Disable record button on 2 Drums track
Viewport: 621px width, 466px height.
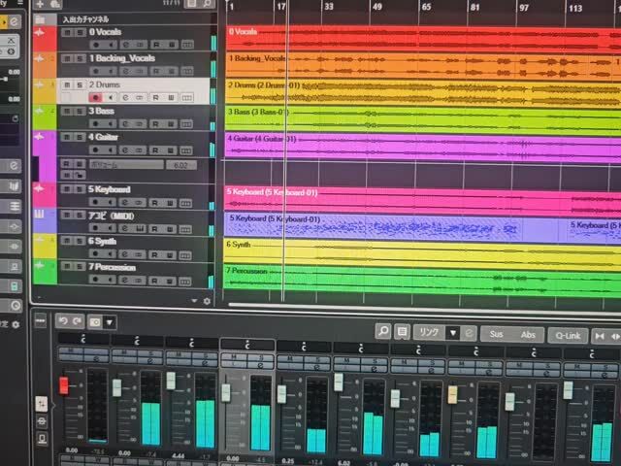tap(95, 97)
